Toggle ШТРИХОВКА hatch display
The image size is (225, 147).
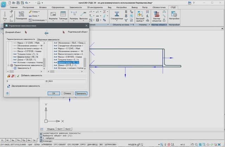click(x=111, y=145)
